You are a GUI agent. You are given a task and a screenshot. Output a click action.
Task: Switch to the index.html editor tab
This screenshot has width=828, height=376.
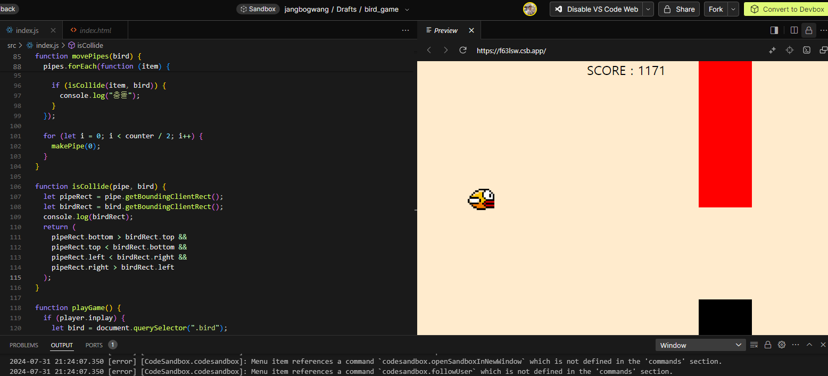(95, 30)
